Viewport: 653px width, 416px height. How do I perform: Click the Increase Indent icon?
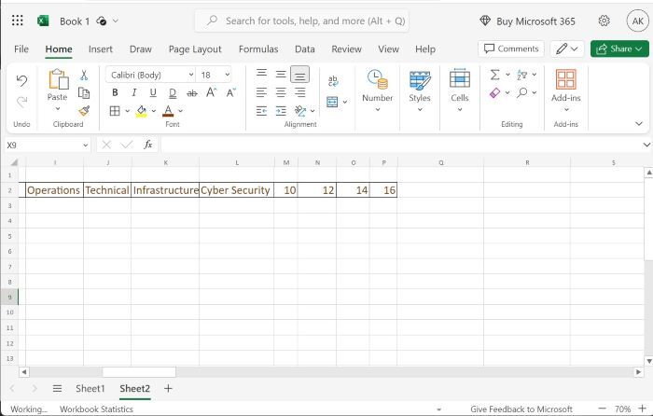click(x=281, y=111)
